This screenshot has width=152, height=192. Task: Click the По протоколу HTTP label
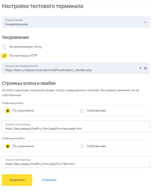23,56
